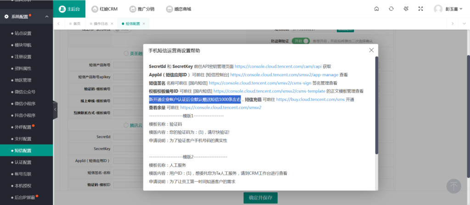The image size is (470, 205).
Task: Click the refresh icon in top bar
Action: [391, 9]
